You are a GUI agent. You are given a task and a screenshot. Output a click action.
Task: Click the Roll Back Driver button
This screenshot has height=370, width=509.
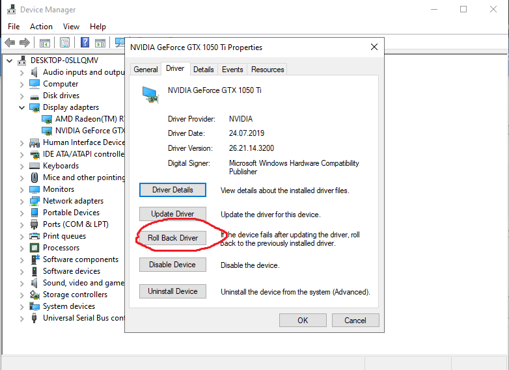point(172,238)
